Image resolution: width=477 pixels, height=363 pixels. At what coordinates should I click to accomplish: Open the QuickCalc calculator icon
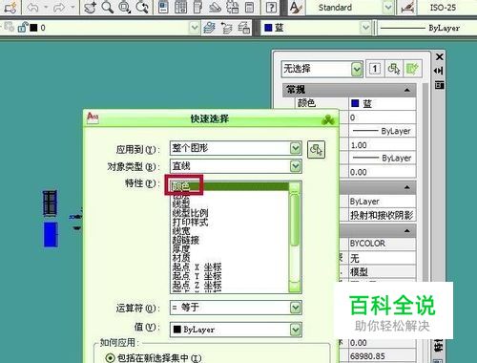coord(250,7)
